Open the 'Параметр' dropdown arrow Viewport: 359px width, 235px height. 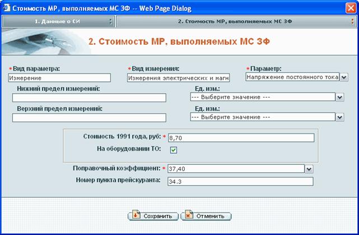tap(344, 77)
